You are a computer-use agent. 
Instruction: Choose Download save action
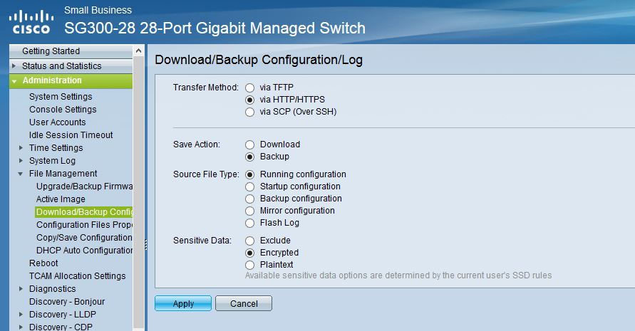249,145
